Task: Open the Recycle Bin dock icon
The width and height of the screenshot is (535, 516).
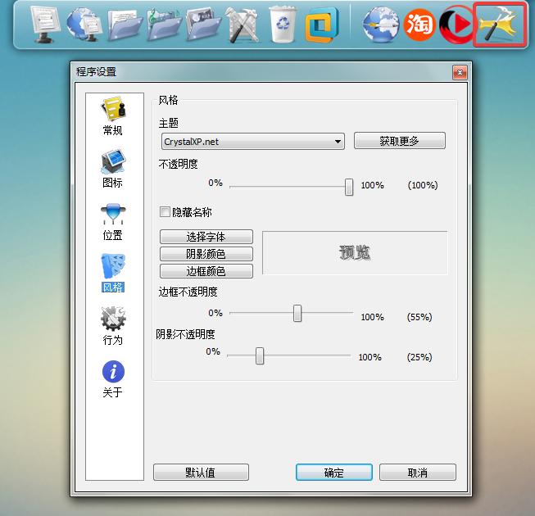Action: (x=283, y=25)
